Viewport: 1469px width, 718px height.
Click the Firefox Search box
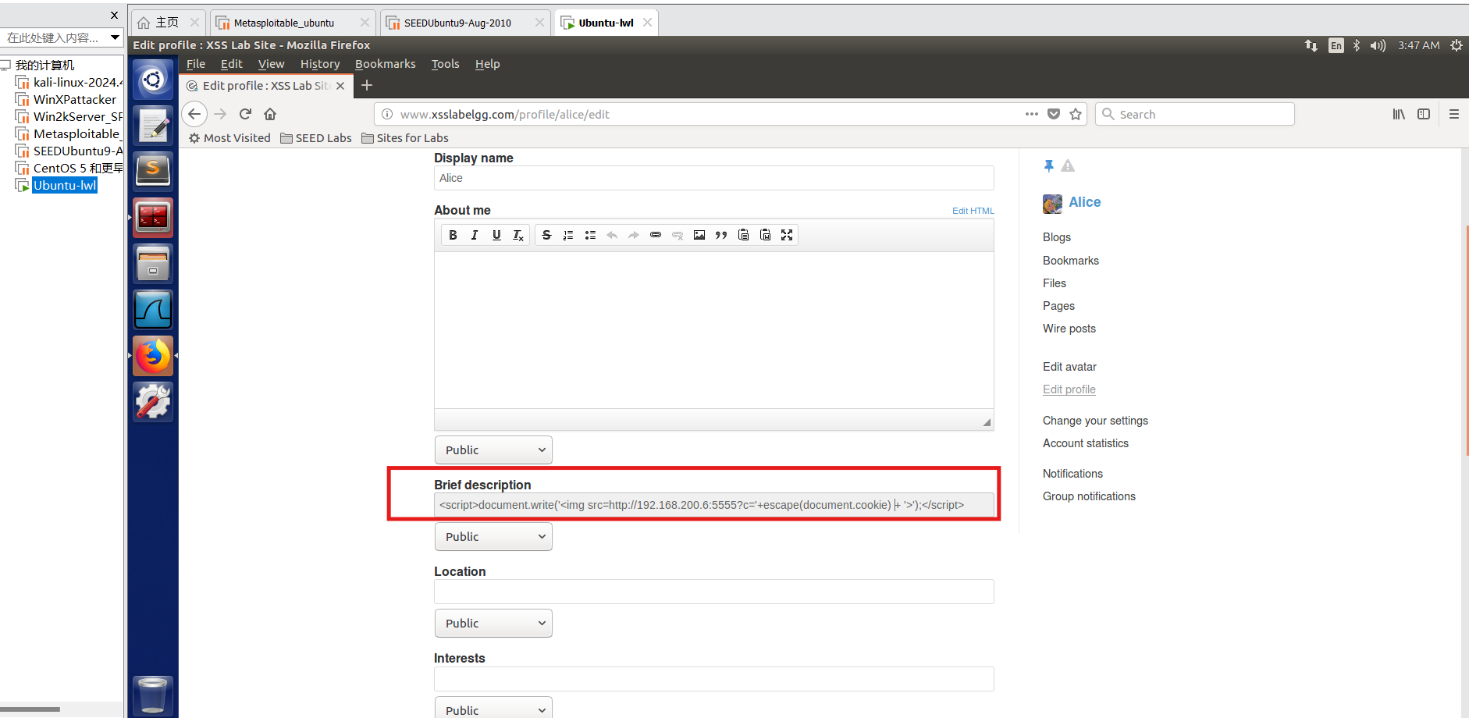[x=1195, y=114]
